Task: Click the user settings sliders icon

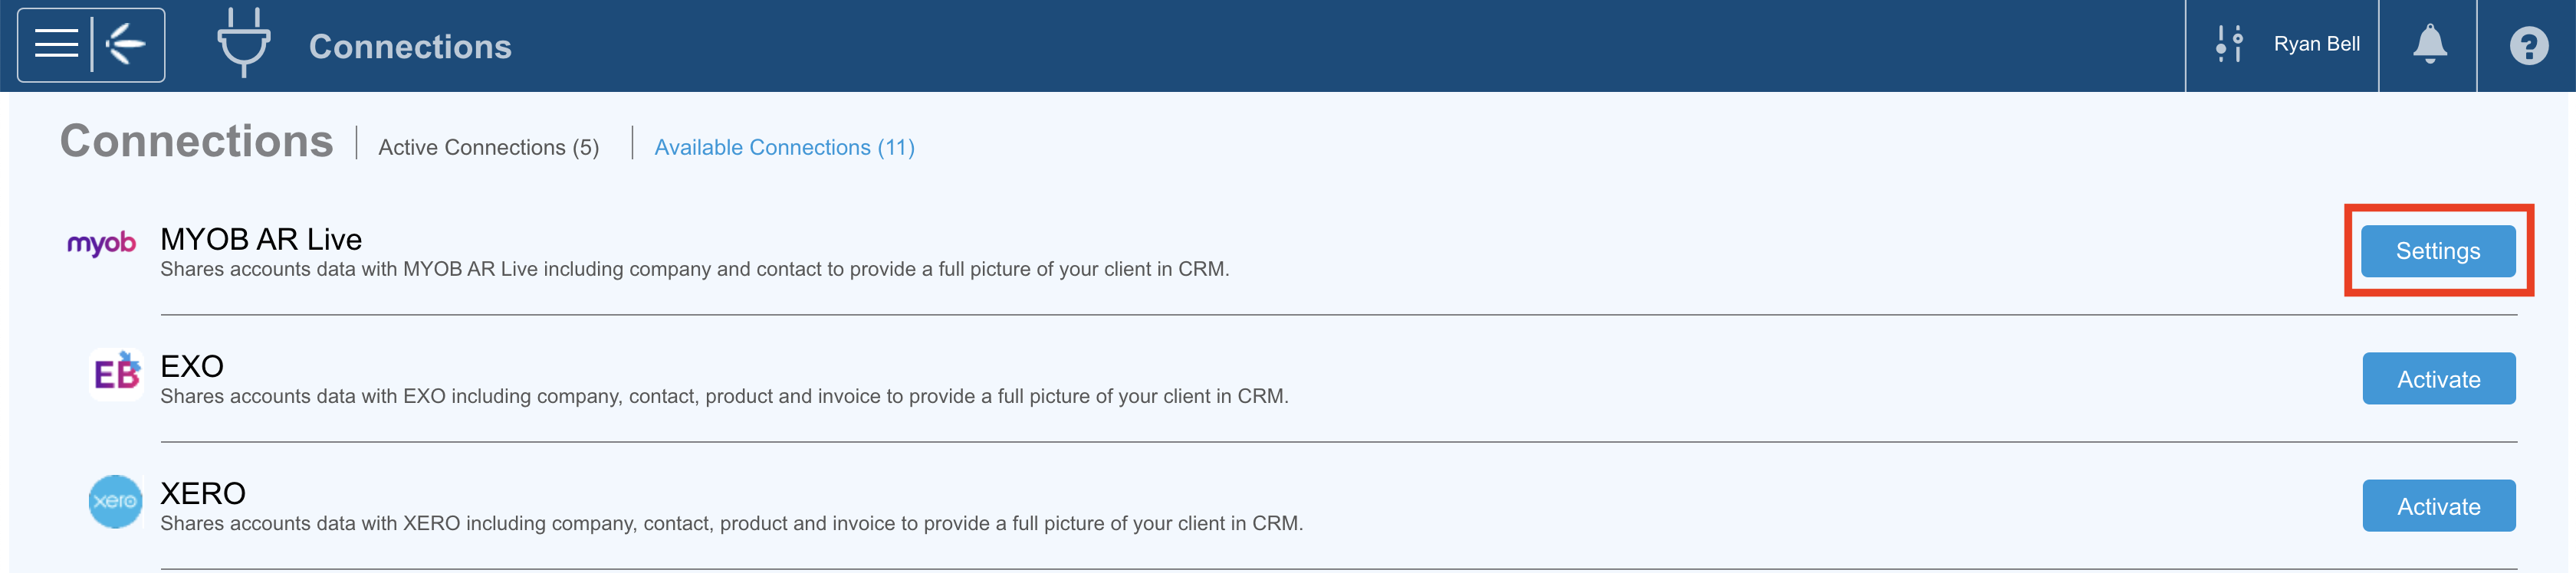Action: pyautogui.click(x=2229, y=45)
